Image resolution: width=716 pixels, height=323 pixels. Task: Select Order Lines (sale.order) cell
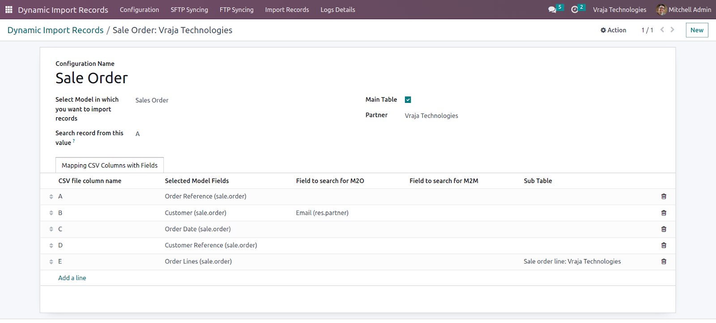click(x=198, y=261)
